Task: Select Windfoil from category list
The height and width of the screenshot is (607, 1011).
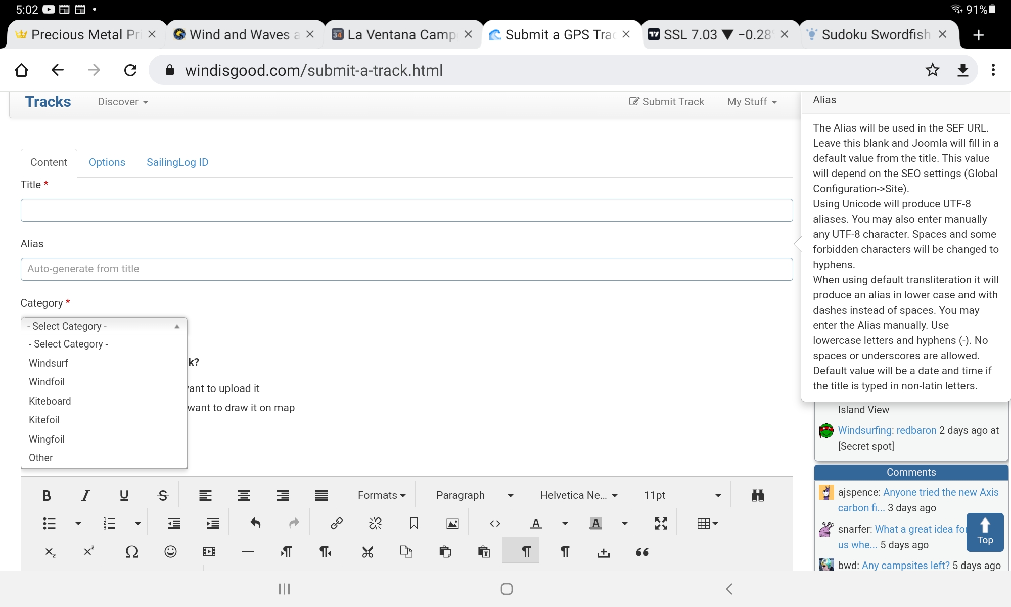Action: (47, 382)
